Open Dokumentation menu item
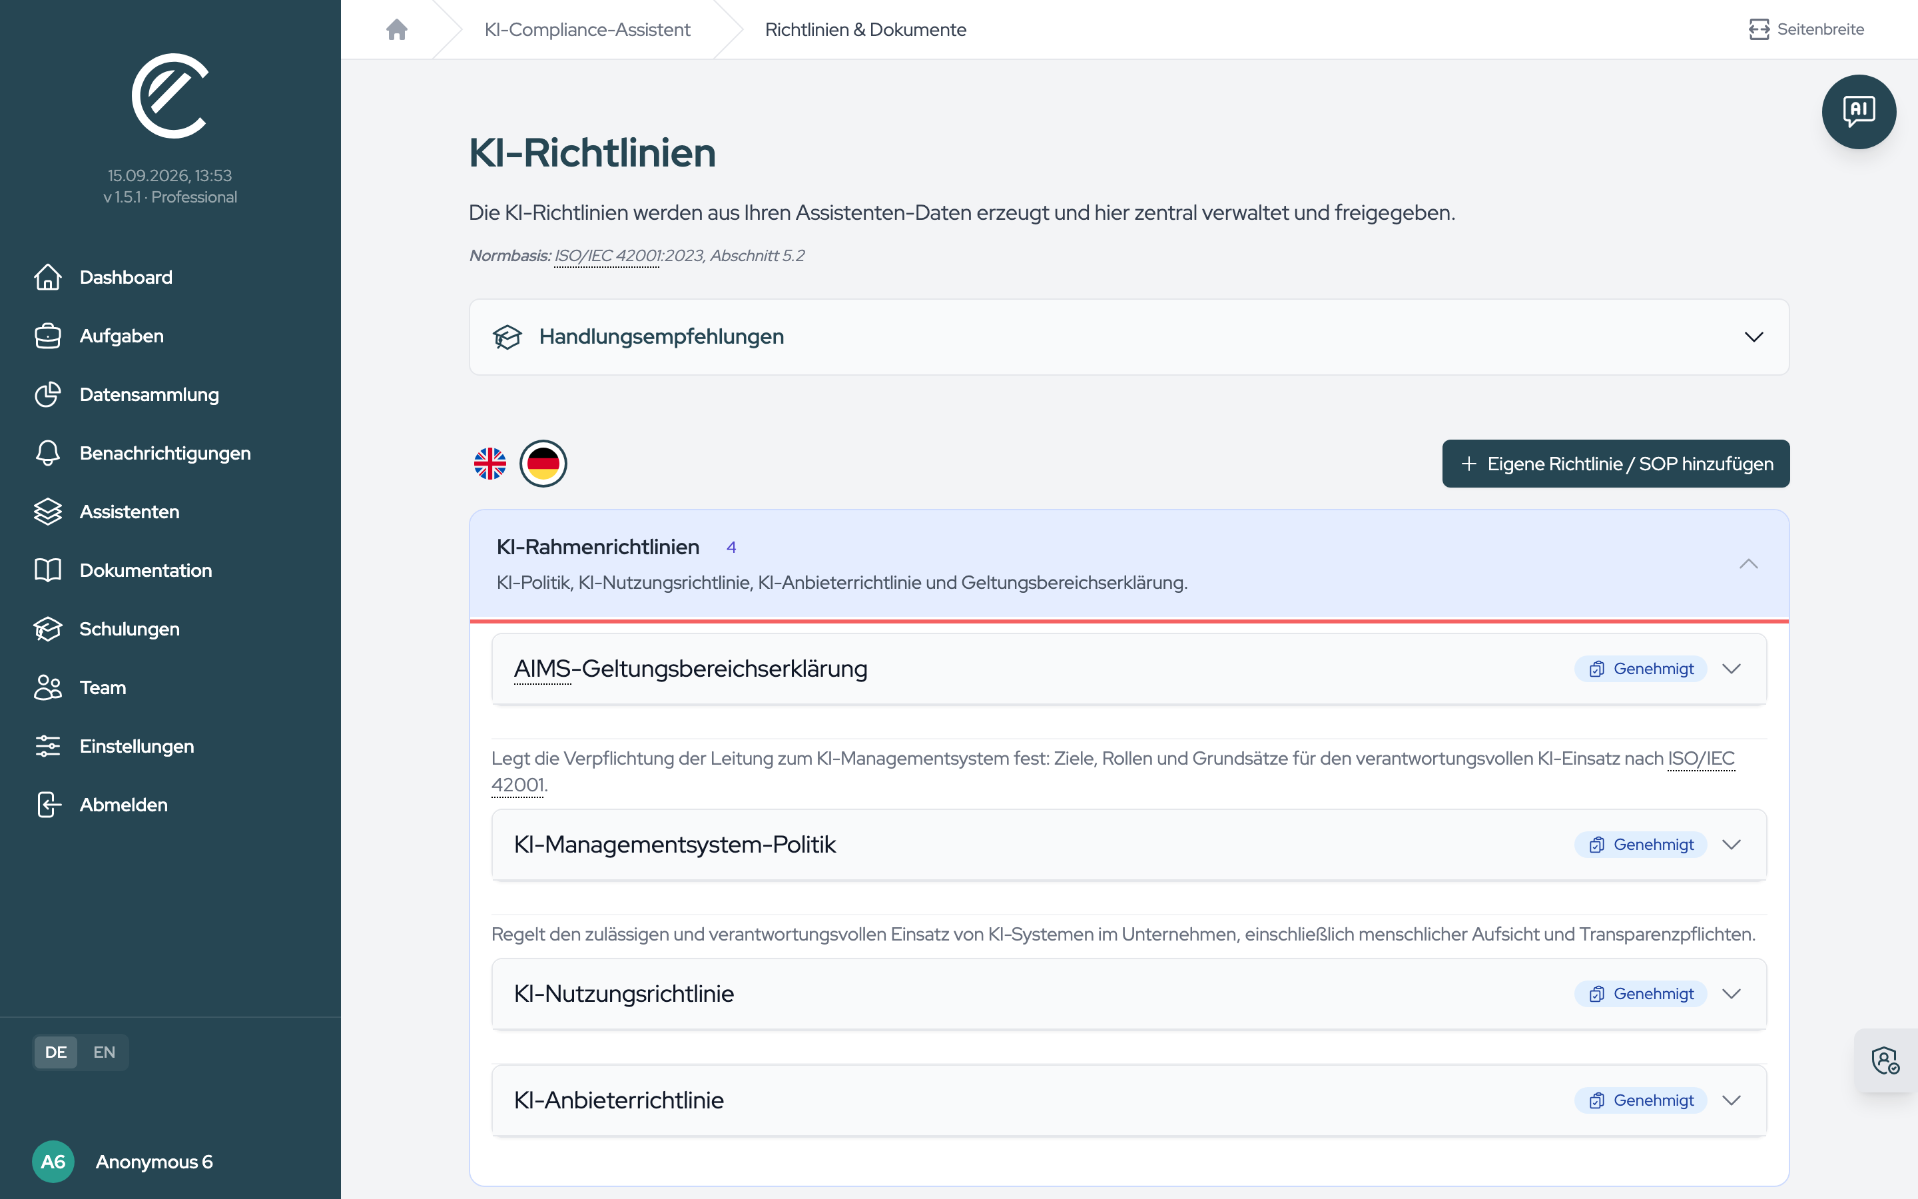 click(x=170, y=570)
